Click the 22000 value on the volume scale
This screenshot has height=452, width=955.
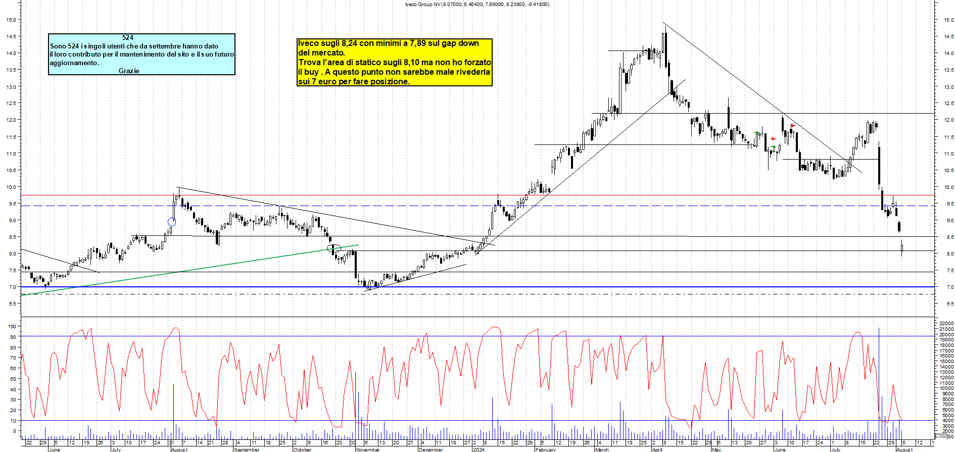946,324
